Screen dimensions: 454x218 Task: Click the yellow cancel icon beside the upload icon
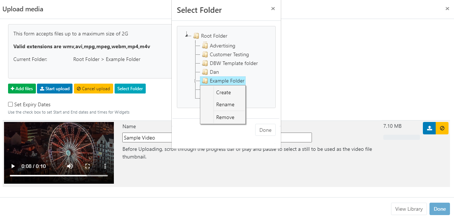point(442,128)
